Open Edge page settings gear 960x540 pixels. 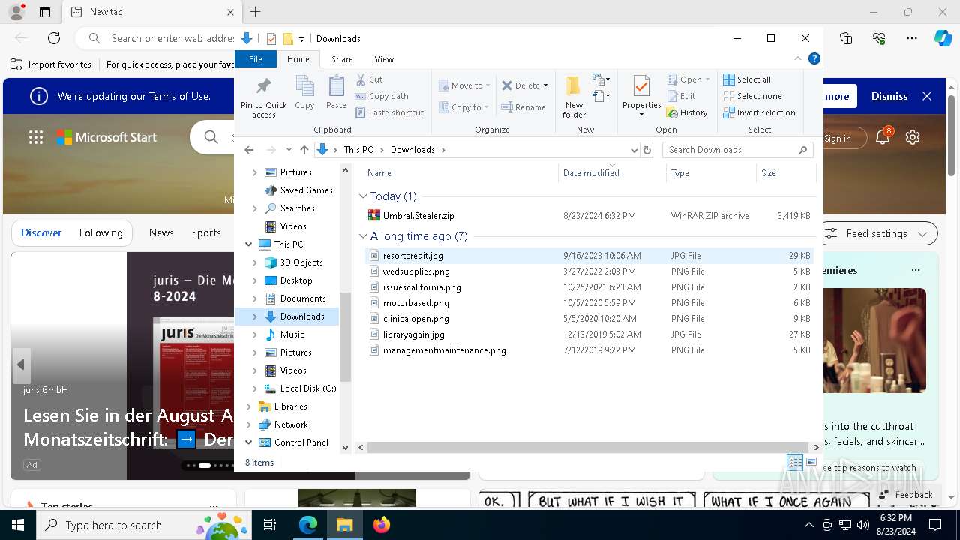pos(913,137)
